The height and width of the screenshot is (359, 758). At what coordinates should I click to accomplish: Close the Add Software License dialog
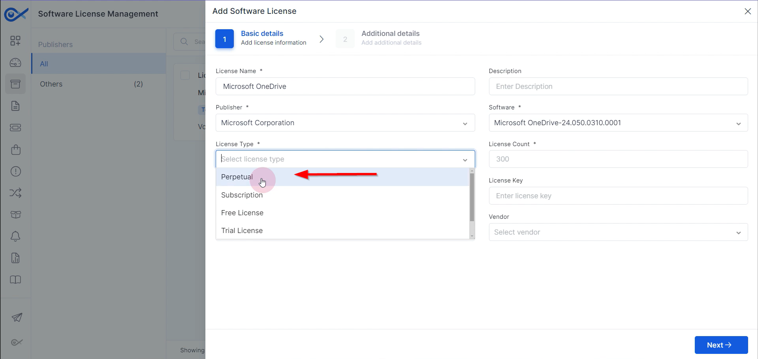coord(747,11)
